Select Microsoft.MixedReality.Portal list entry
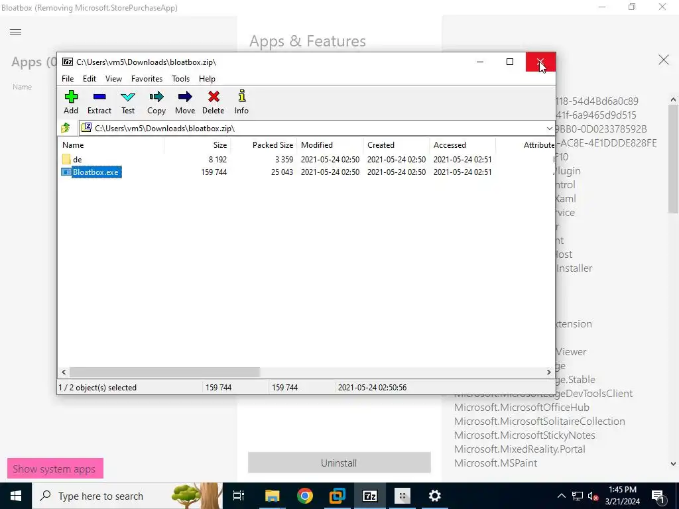Screen dimensions: 679x509 520,449
